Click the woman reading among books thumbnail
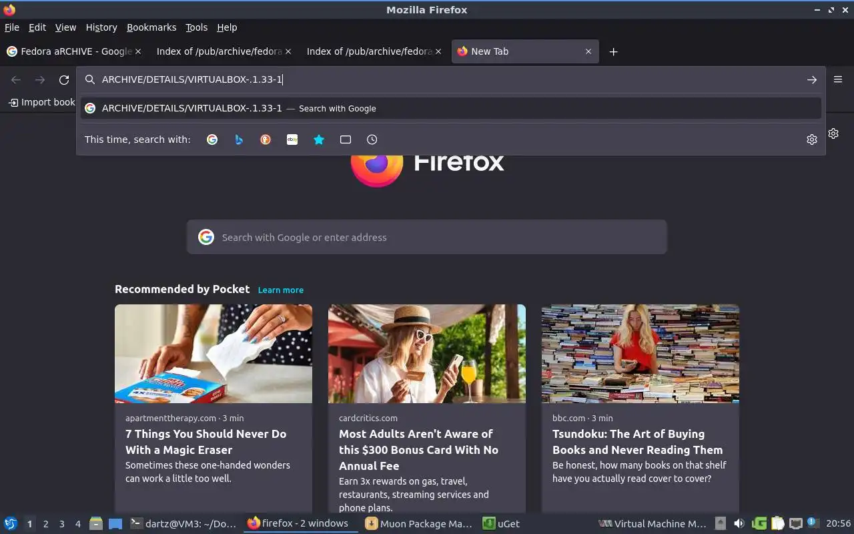 pyautogui.click(x=640, y=354)
